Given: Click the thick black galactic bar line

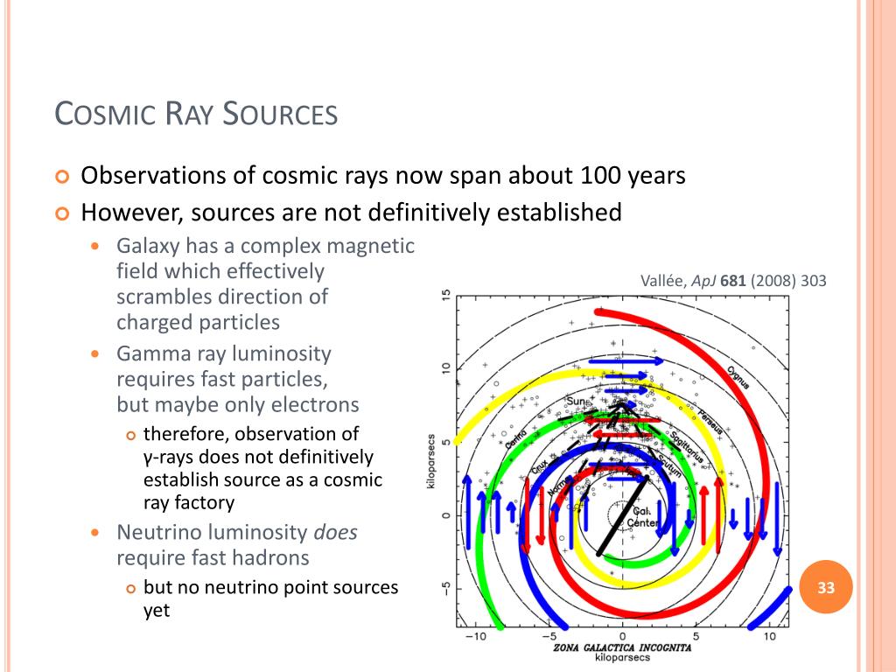Looking at the screenshot, I should 623,514.
